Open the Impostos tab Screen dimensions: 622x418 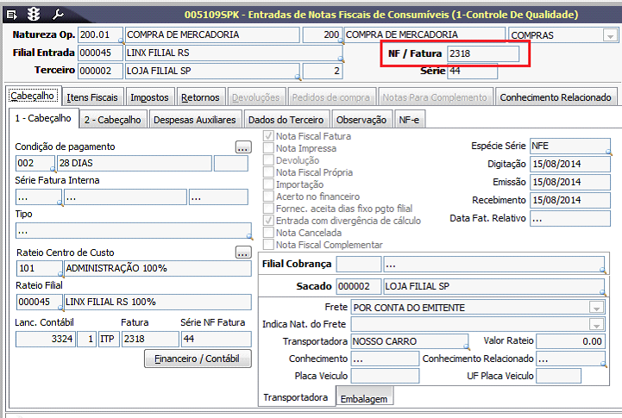pyautogui.click(x=150, y=97)
